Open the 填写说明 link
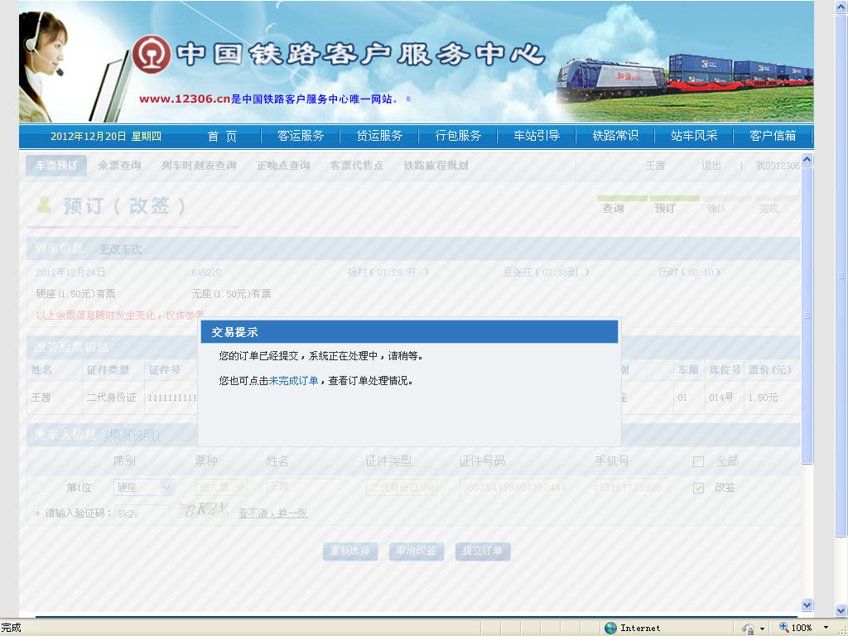The width and height of the screenshot is (848, 636). [x=132, y=435]
